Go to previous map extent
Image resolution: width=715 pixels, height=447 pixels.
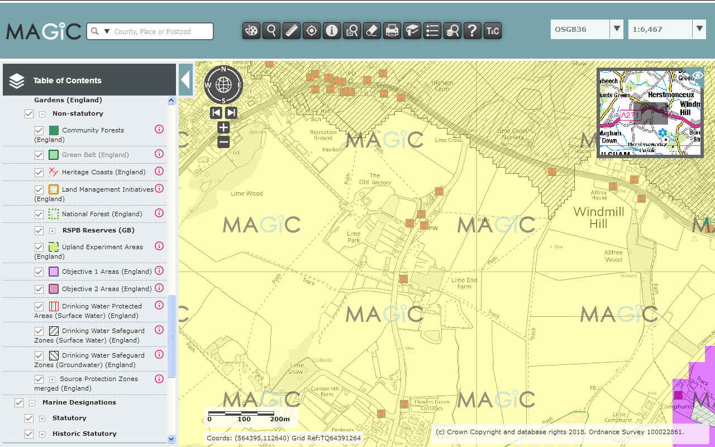point(216,113)
